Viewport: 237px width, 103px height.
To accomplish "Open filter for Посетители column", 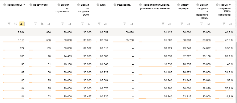I will tap(35, 24).
